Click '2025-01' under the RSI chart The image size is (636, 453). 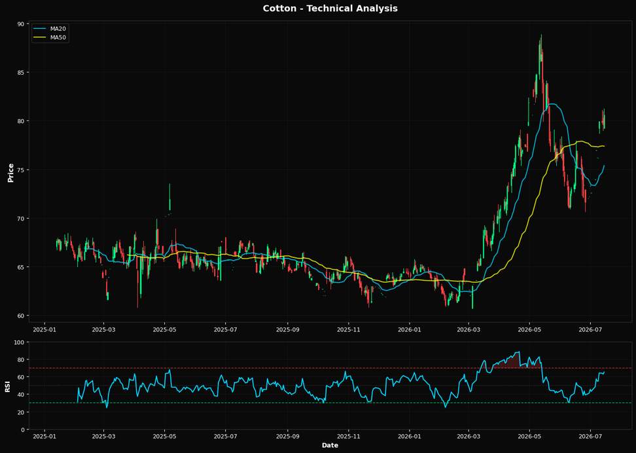point(44,437)
